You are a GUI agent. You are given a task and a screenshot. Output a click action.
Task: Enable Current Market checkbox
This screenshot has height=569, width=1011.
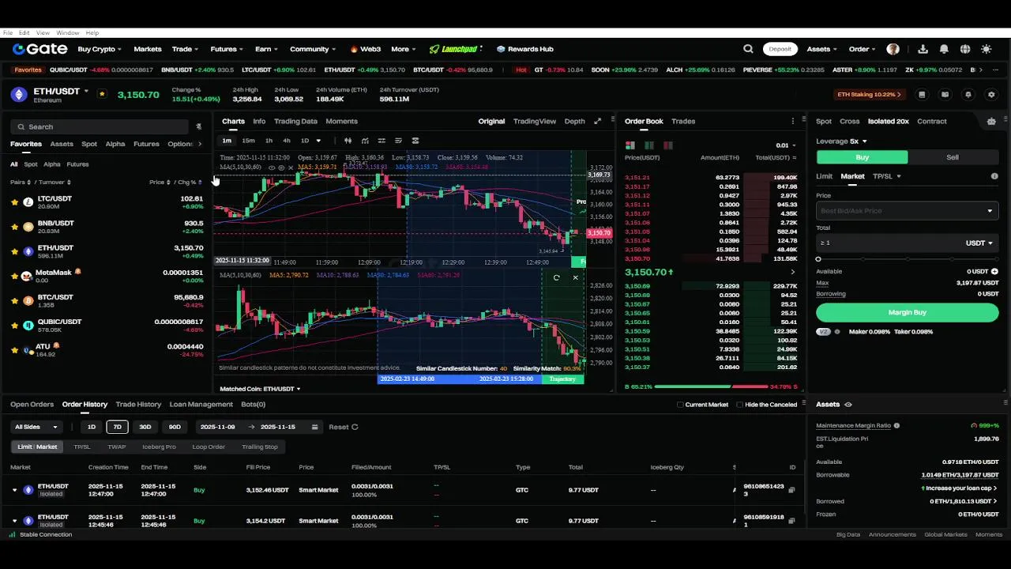tap(680, 405)
